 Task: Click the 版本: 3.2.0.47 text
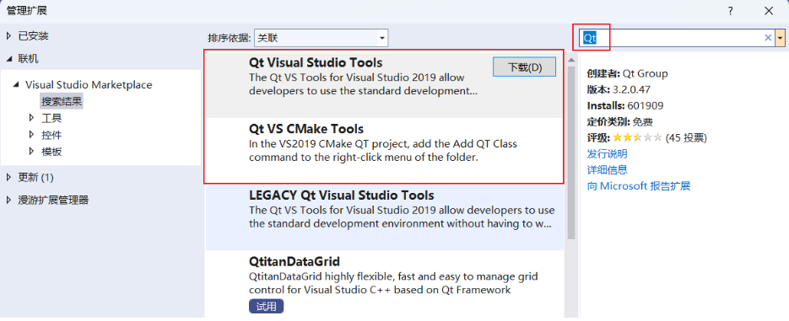619,90
